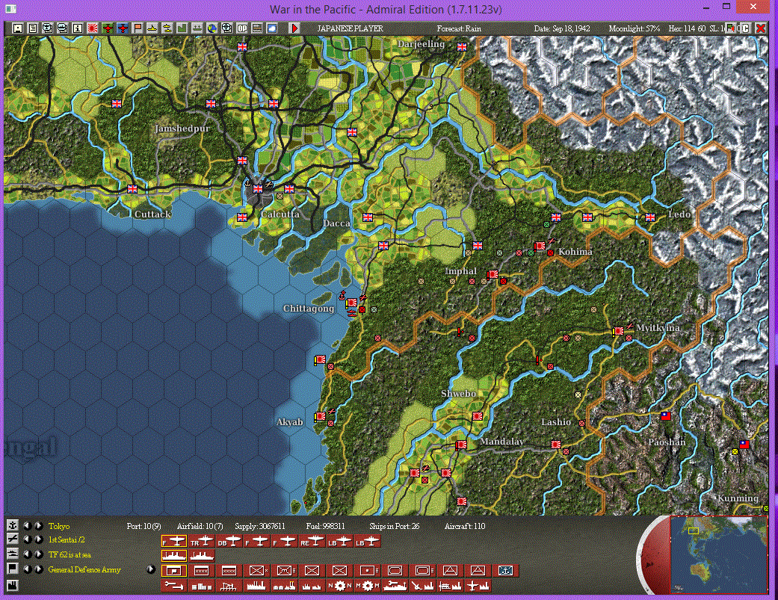
Task: Click the 'Airfield: 10 (7)' text
Action: 200,526
